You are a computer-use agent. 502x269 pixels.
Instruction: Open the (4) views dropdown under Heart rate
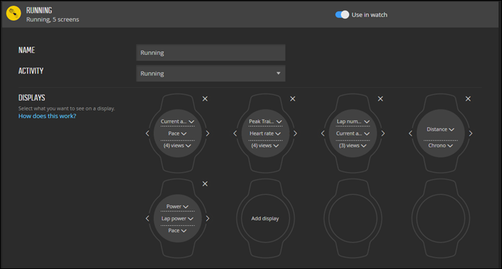coord(265,145)
